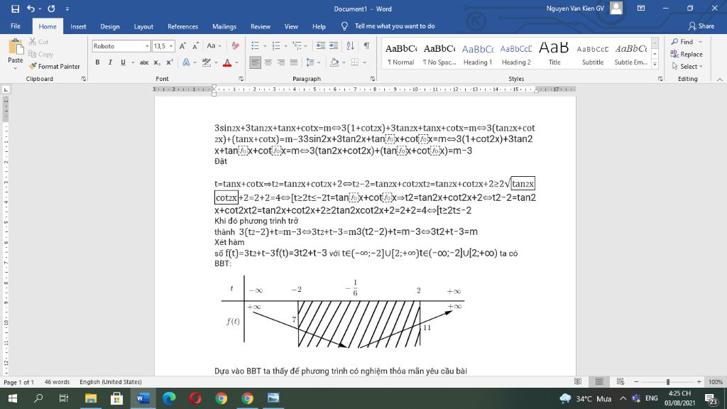The width and height of the screenshot is (727, 409).
Task: Share the document
Action: coord(701,26)
